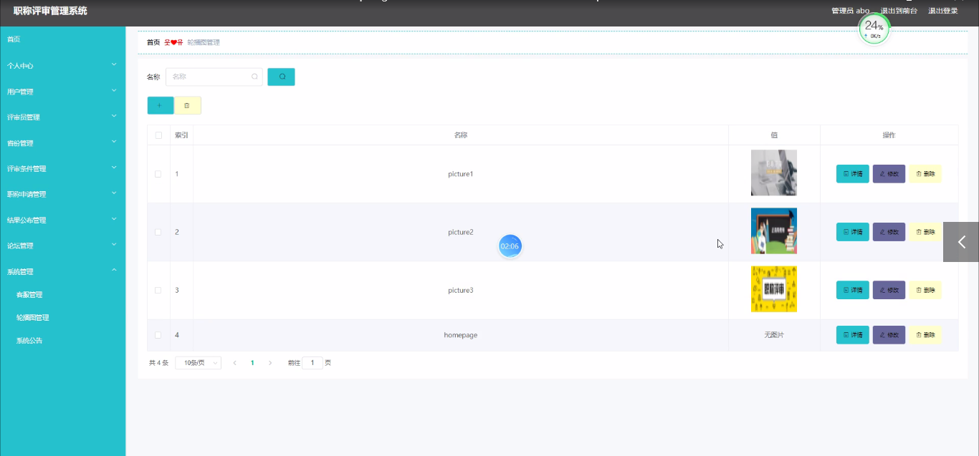Check the checkbox for row 1 picture1
This screenshot has width=979, height=456.
coord(158,174)
